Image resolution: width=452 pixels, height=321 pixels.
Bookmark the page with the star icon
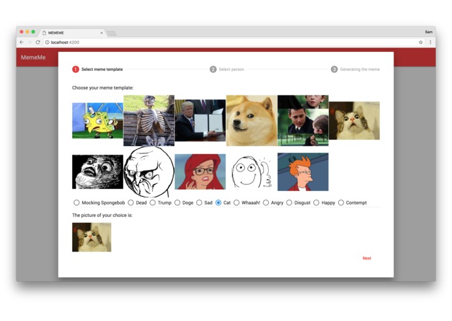[x=421, y=42]
